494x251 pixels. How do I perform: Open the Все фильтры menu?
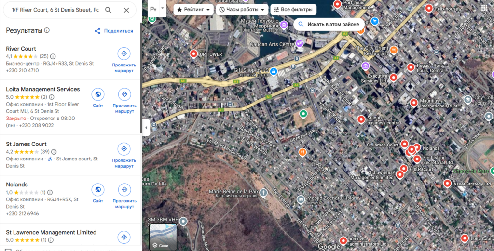[x=293, y=10]
